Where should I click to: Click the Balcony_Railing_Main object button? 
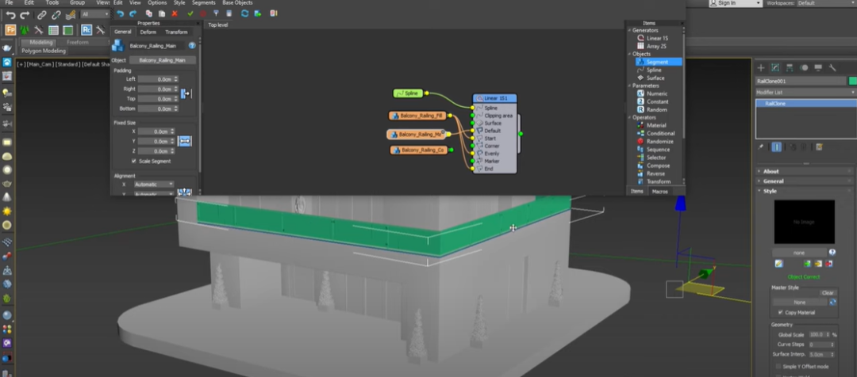(162, 59)
